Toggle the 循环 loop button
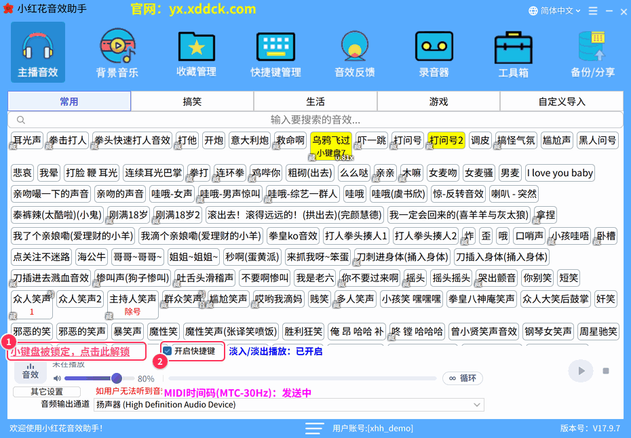 click(463, 378)
